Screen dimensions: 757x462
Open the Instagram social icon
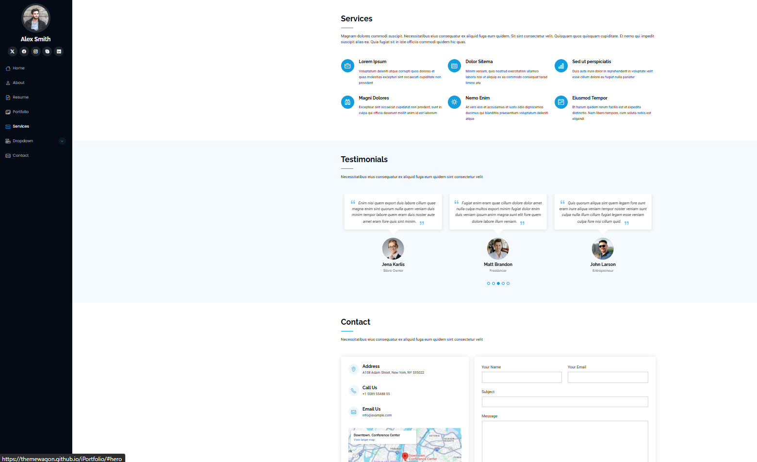[36, 51]
